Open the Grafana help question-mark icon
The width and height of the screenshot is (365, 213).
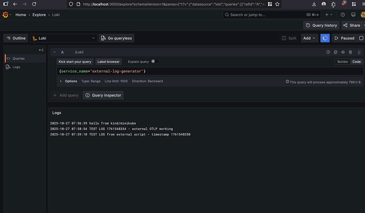coord(343,15)
